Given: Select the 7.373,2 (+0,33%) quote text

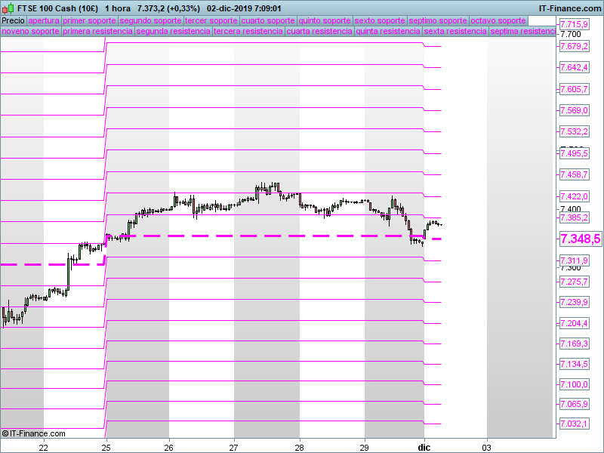Looking at the screenshot, I should (x=168, y=8).
